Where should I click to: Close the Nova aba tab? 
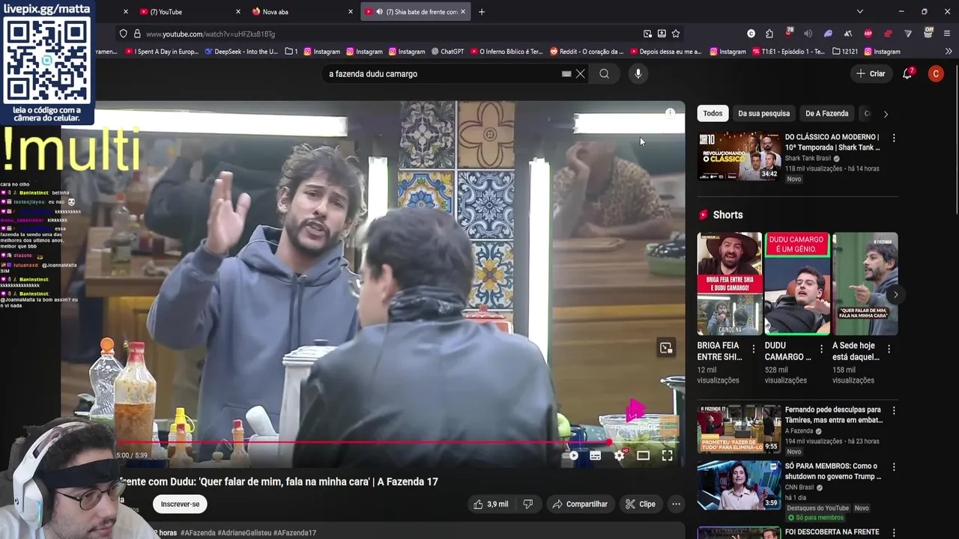point(351,11)
